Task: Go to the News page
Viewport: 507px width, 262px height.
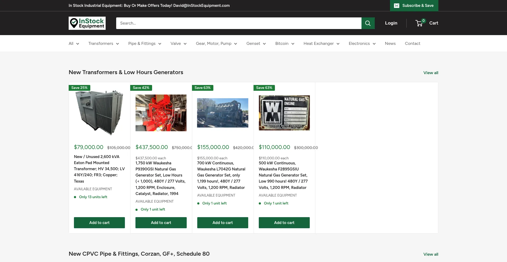Action: [390, 44]
